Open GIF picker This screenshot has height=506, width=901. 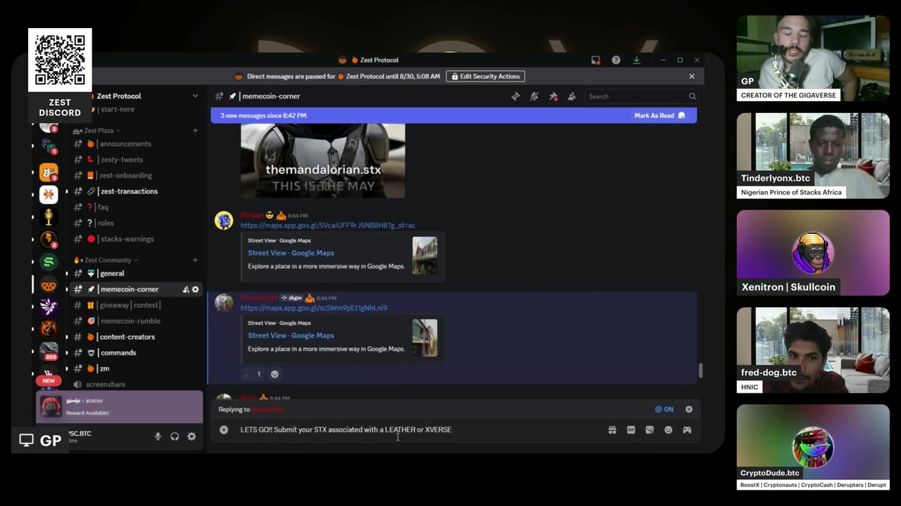click(x=631, y=429)
